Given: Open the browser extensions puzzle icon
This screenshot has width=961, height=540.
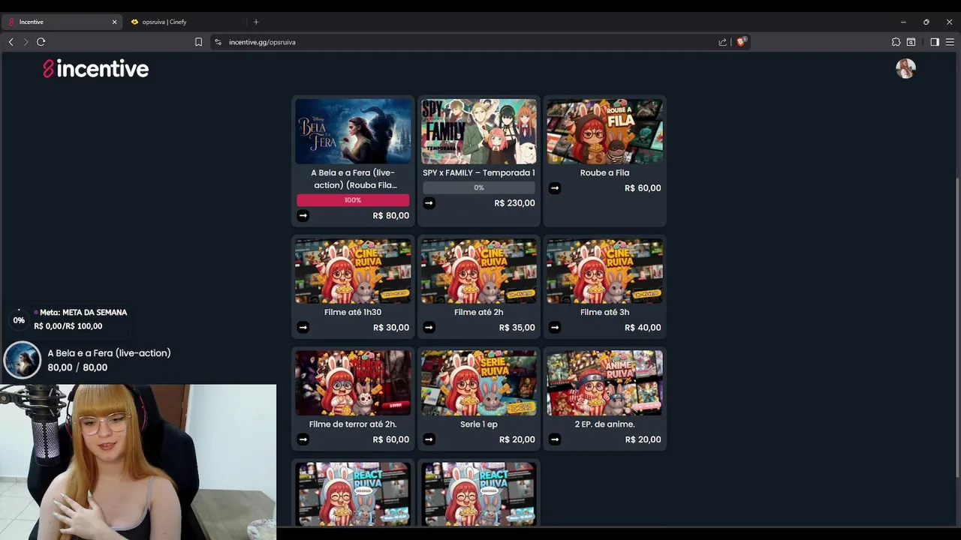Looking at the screenshot, I should [896, 42].
